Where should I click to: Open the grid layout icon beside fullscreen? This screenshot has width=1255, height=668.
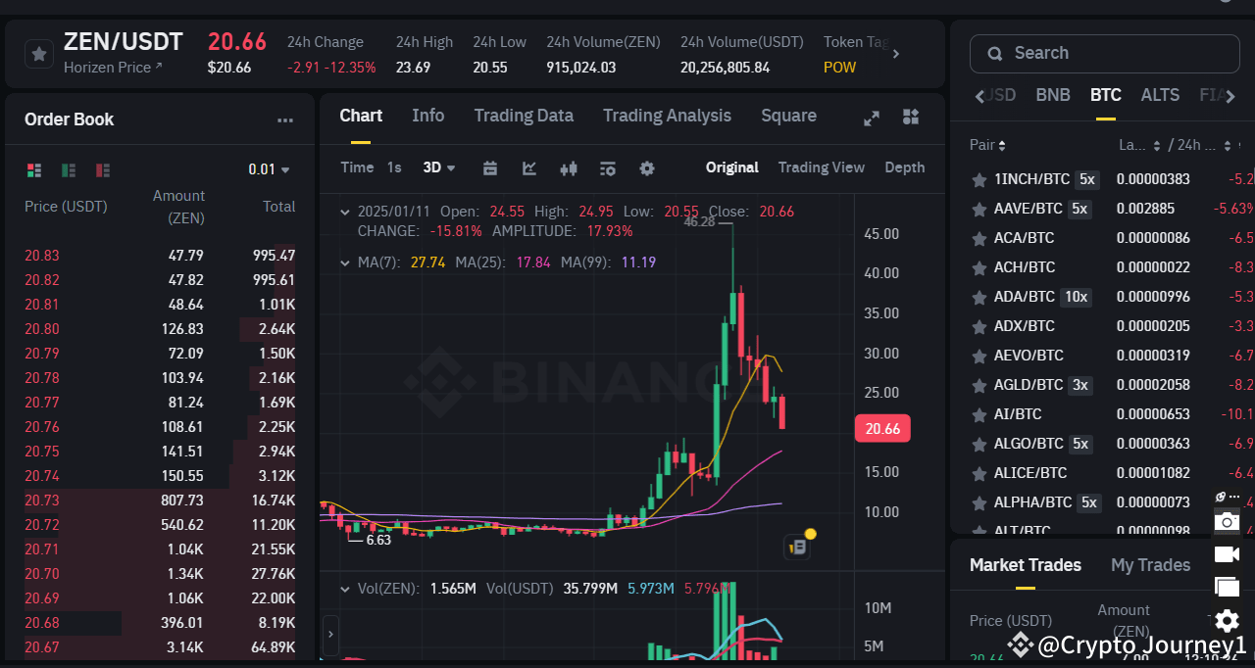coord(911,117)
